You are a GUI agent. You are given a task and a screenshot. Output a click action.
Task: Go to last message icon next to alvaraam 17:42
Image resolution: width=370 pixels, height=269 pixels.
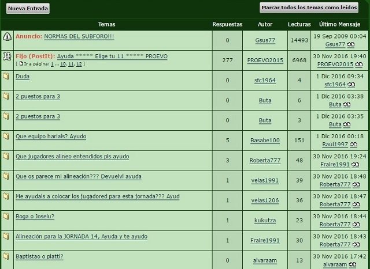[x=353, y=264]
